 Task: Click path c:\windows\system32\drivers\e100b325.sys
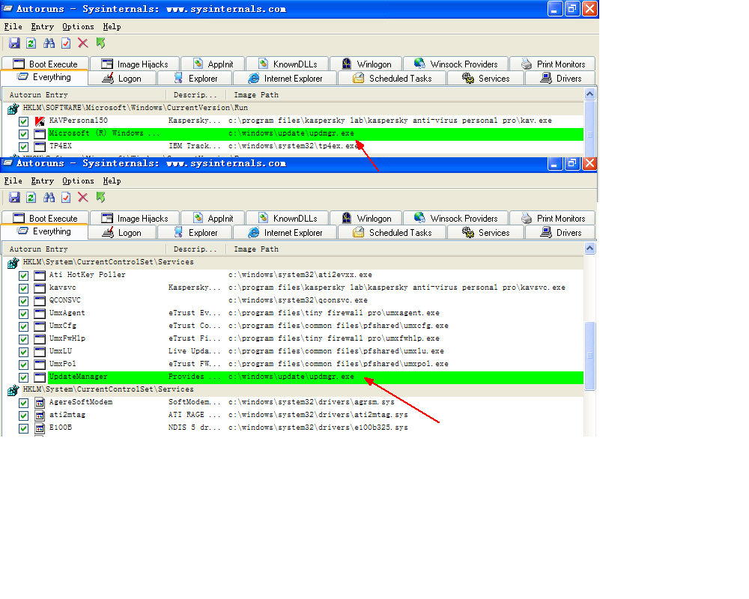pyautogui.click(x=318, y=428)
